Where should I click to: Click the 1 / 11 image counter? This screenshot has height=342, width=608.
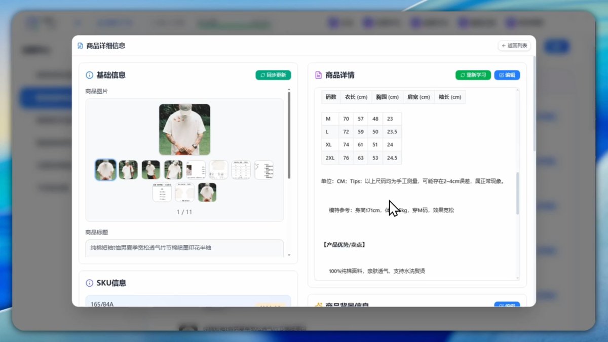(184, 212)
